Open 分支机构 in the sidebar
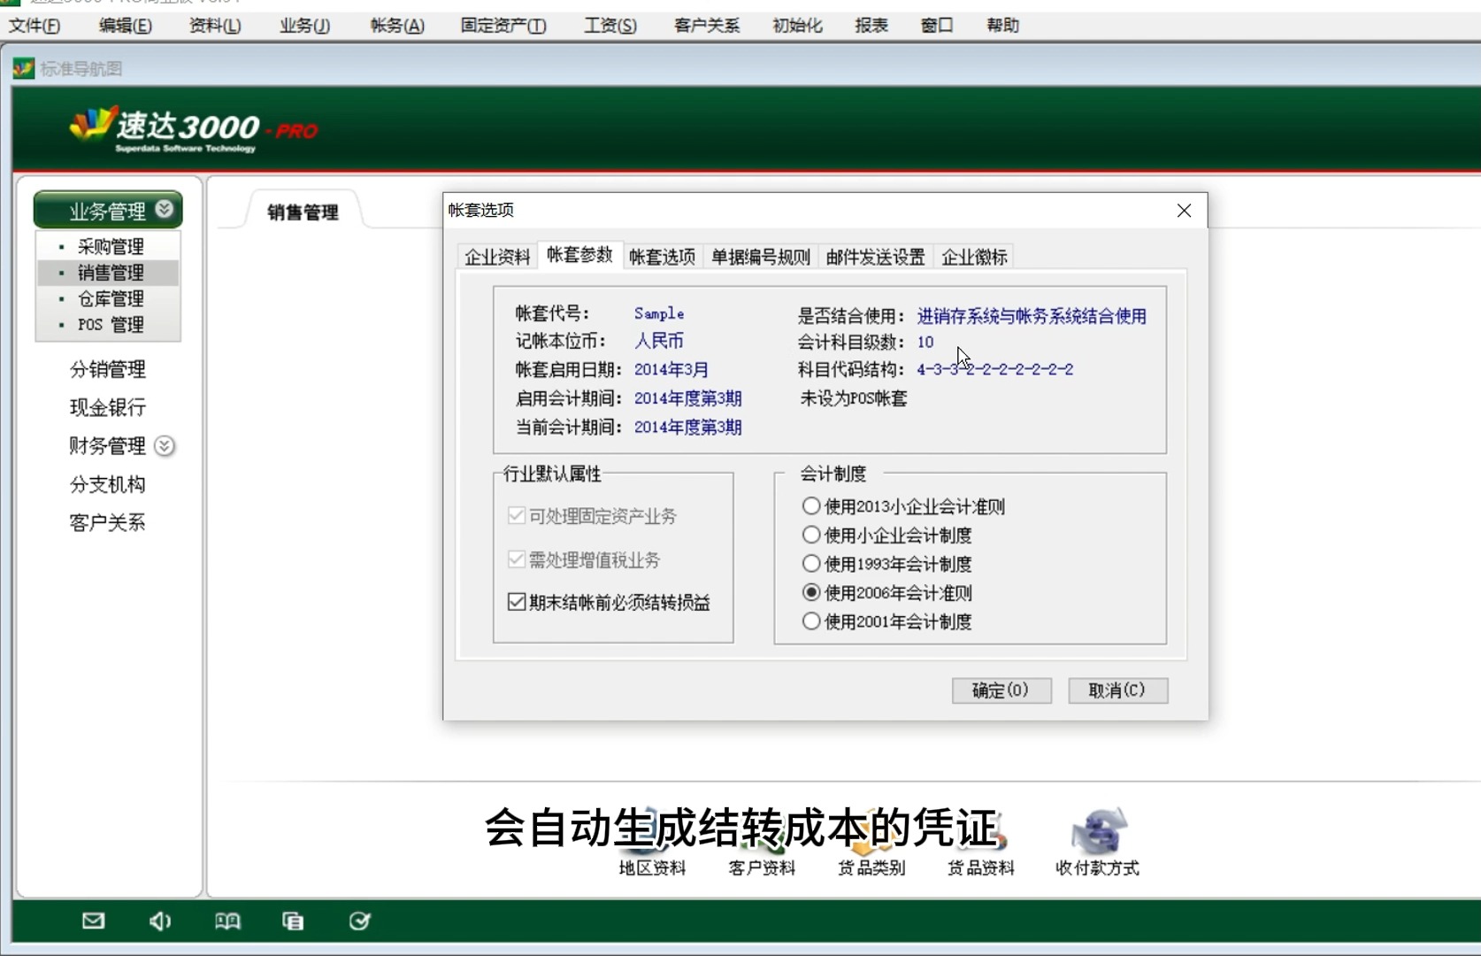Screen dimensions: 1481x956 [x=108, y=484]
